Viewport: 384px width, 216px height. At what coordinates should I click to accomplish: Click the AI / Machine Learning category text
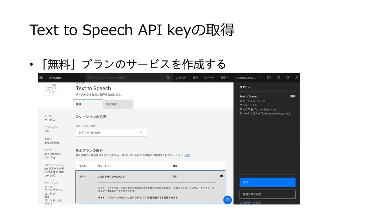pos(52,156)
